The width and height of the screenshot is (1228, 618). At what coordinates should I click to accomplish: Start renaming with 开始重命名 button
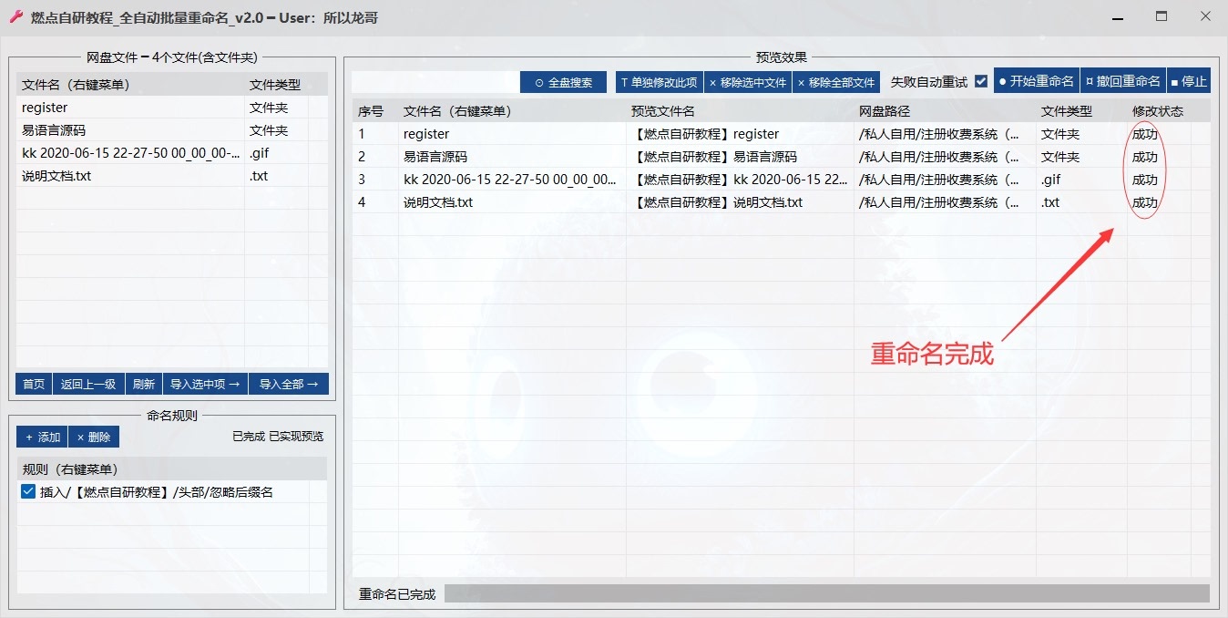pyautogui.click(x=1036, y=81)
